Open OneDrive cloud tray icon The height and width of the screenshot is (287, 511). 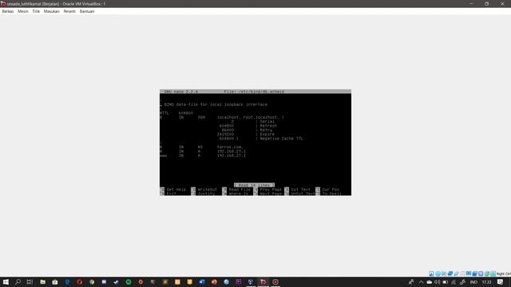(x=430, y=282)
